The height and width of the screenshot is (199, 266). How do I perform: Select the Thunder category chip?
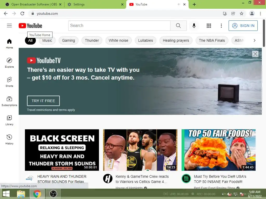tap(92, 40)
